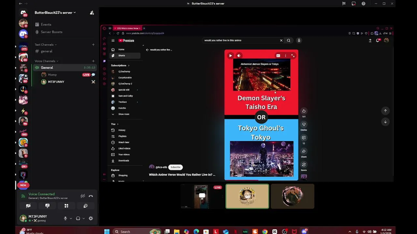
Task: Click the YouTube upload create icon
Action: pyautogui.click(x=370, y=41)
